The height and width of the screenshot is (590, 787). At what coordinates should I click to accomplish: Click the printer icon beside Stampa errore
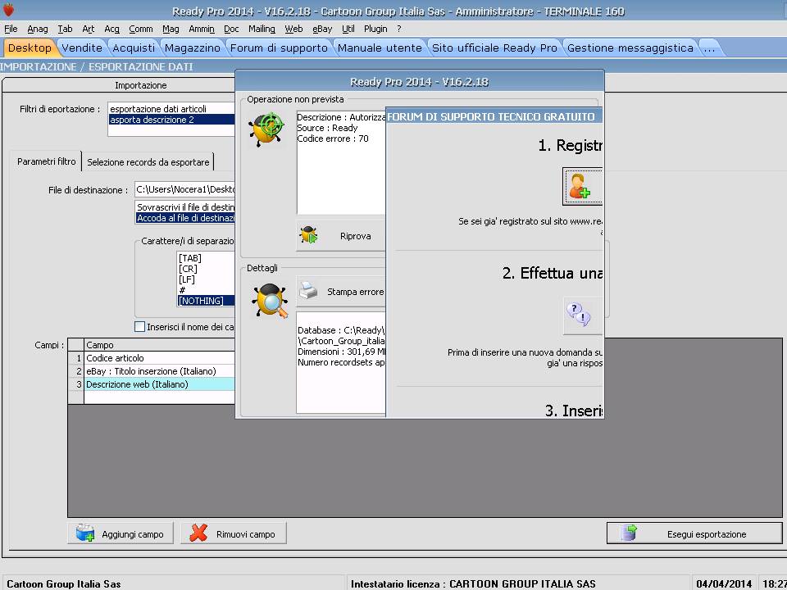coord(309,291)
